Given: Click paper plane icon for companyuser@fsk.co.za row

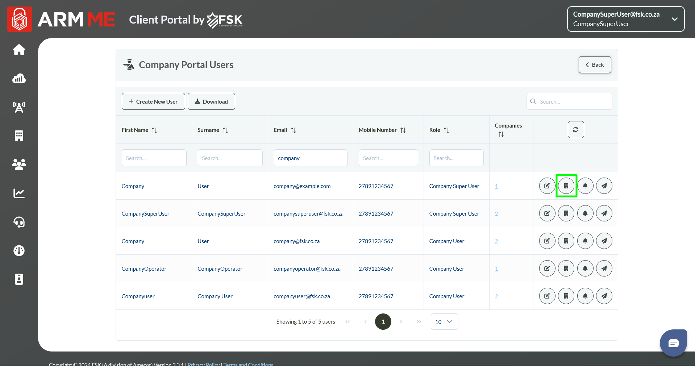Looking at the screenshot, I should click(x=604, y=296).
